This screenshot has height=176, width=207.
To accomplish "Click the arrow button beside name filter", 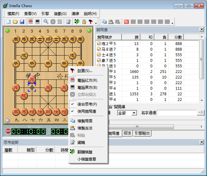I will tap(201, 113).
